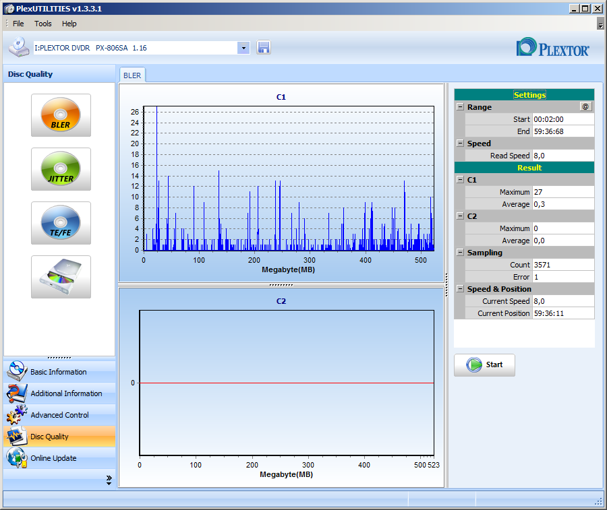Image resolution: width=607 pixels, height=510 pixels.
Task: Click the C2 chart title
Action: point(281,301)
